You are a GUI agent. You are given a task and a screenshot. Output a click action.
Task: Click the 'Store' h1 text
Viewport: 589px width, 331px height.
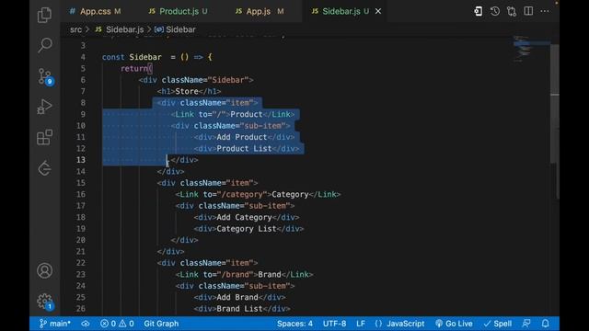click(187, 91)
